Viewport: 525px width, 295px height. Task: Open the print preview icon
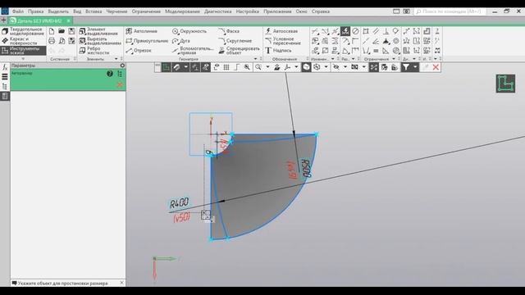(x=62, y=41)
